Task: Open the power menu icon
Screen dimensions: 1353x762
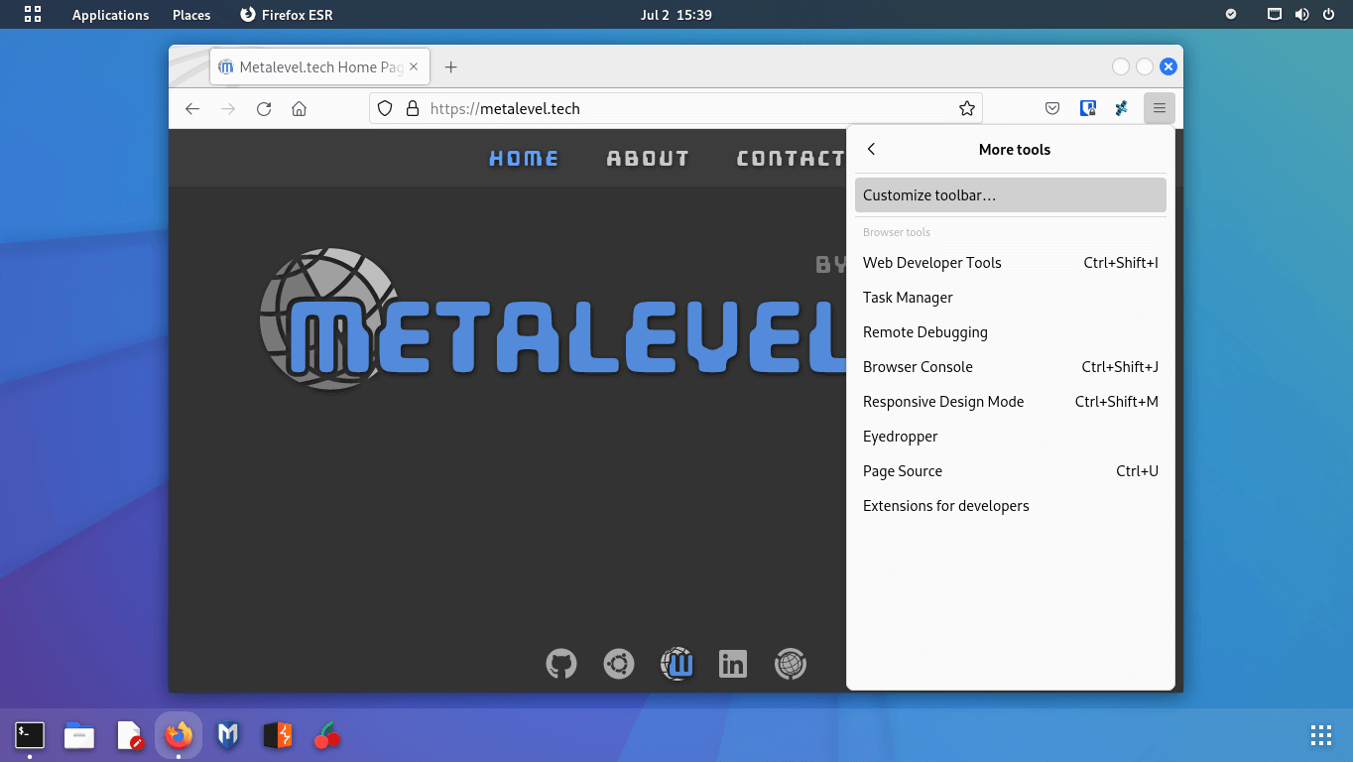Action: pyautogui.click(x=1328, y=14)
